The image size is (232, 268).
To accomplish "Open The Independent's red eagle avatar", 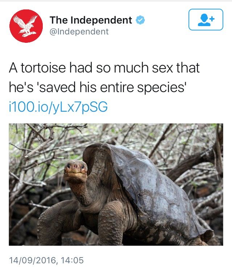I will tap(26, 26).
